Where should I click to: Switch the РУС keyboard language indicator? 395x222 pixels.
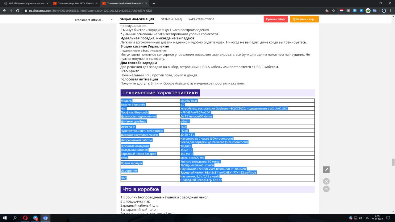[x=367, y=218]
